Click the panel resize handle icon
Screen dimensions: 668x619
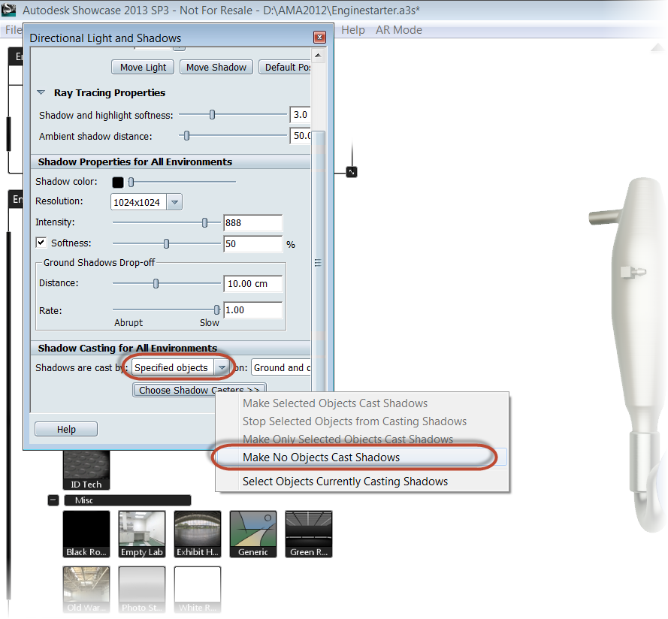[352, 172]
